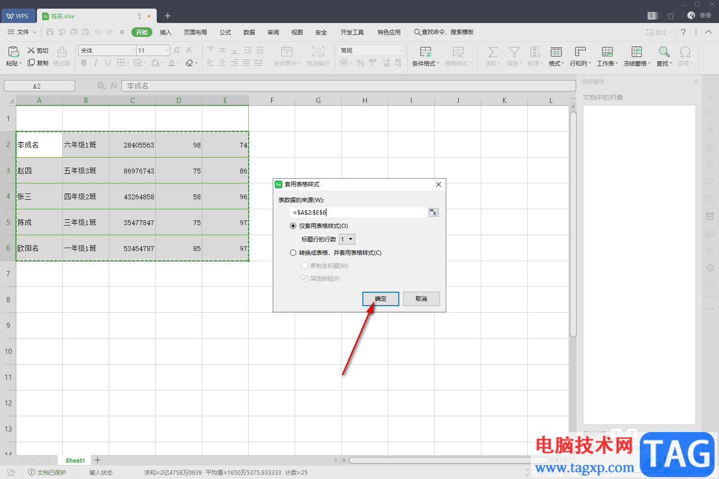This screenshot has width=719, height=479.
Task: Click the Print icon
Action: point(74,32)
